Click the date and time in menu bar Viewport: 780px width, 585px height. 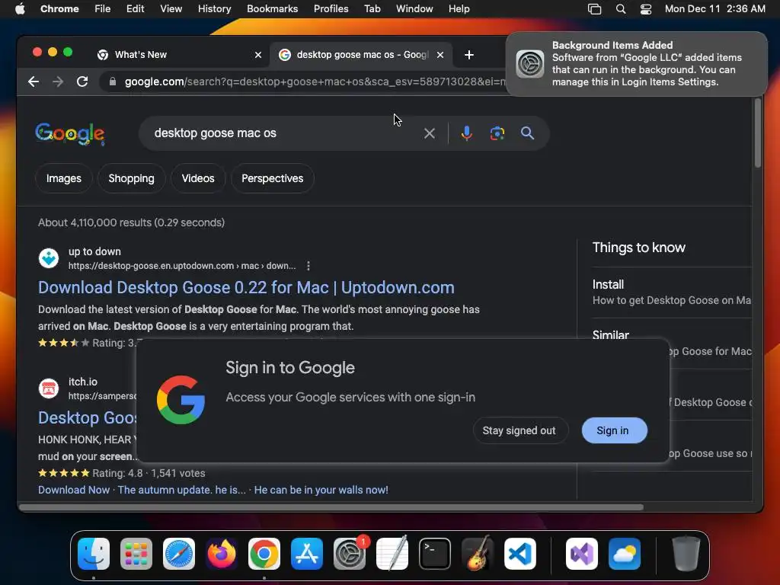click(714, 9)
